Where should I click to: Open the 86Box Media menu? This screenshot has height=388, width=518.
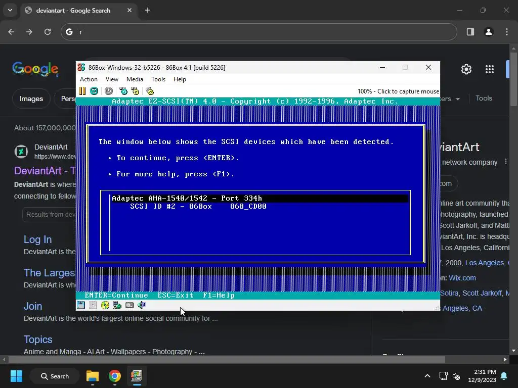[x=135, y=79]
